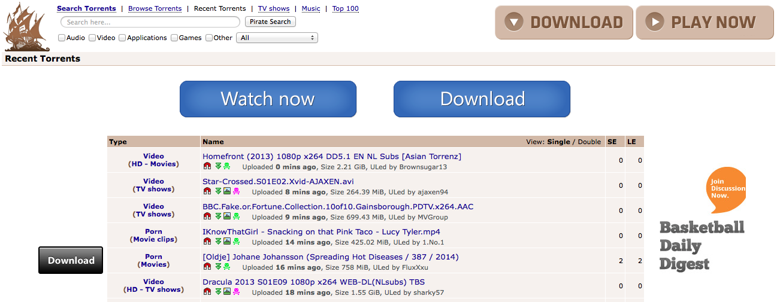The width and height of the screenshot is (780, 302).
Task: Open magnet link for Dracula 2013 S01E09
Action: (207, 292)
